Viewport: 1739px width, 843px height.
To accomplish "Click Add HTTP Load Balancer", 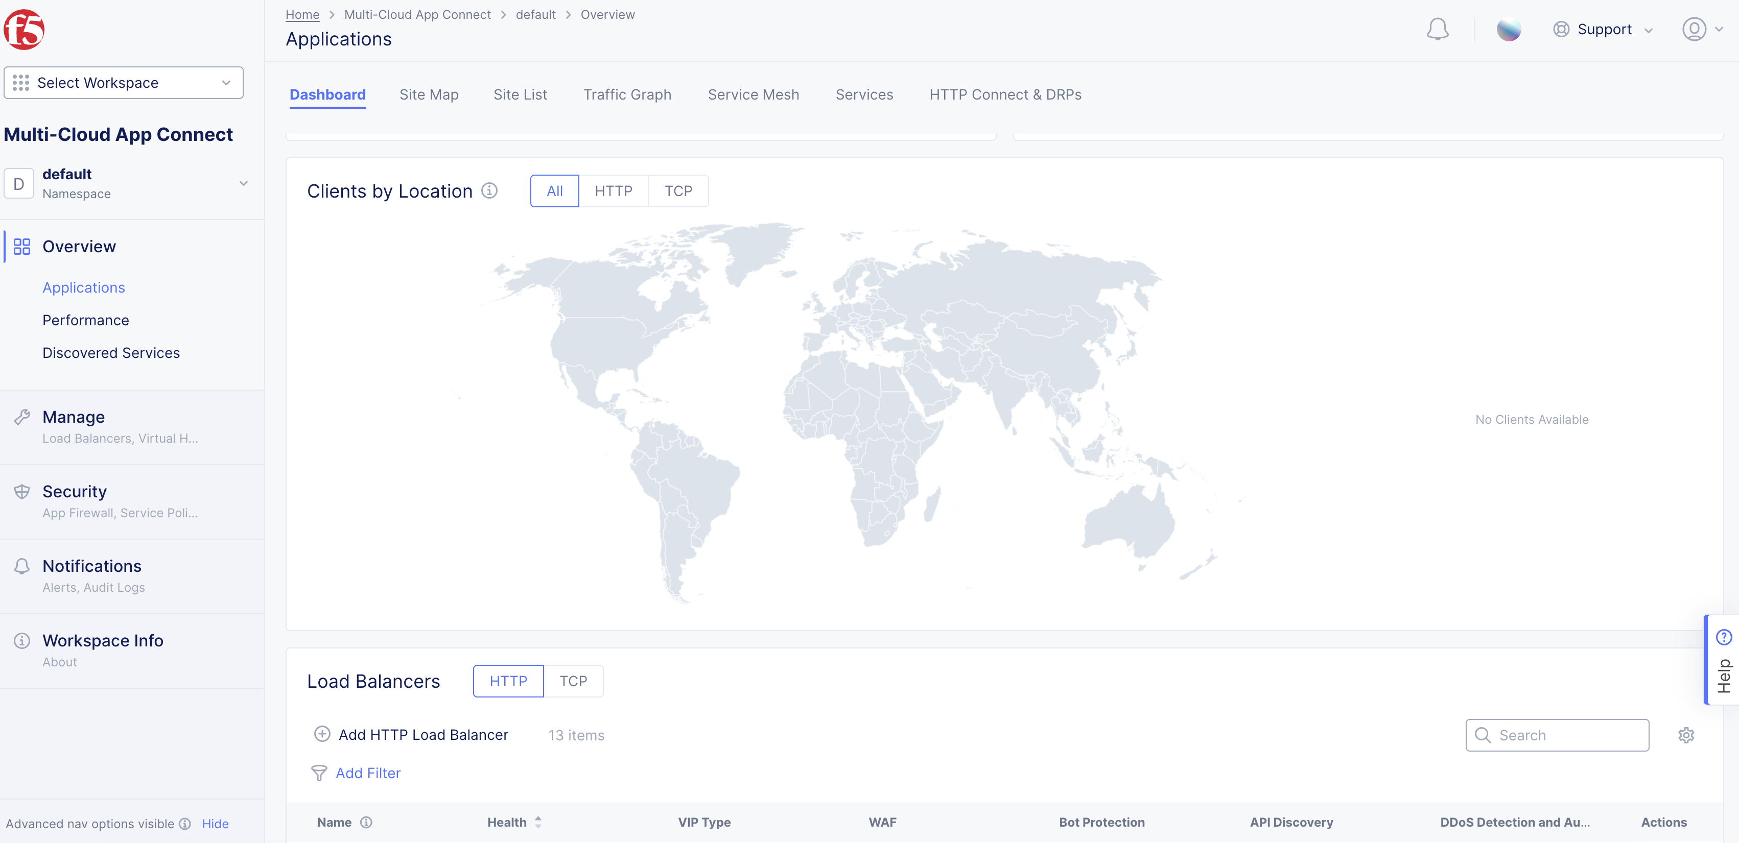I will click(411, 734).
